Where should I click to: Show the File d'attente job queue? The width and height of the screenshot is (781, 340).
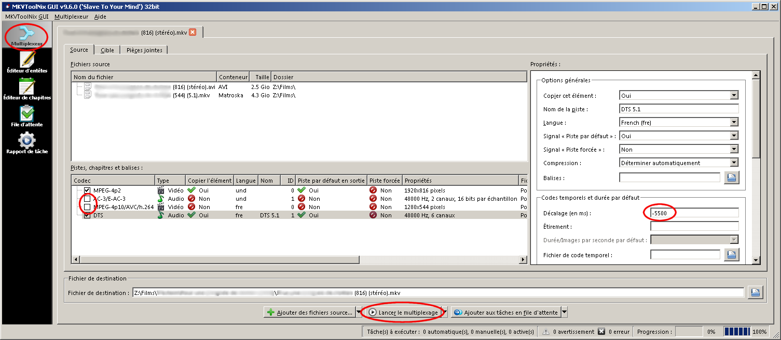(x=26, y=115)
